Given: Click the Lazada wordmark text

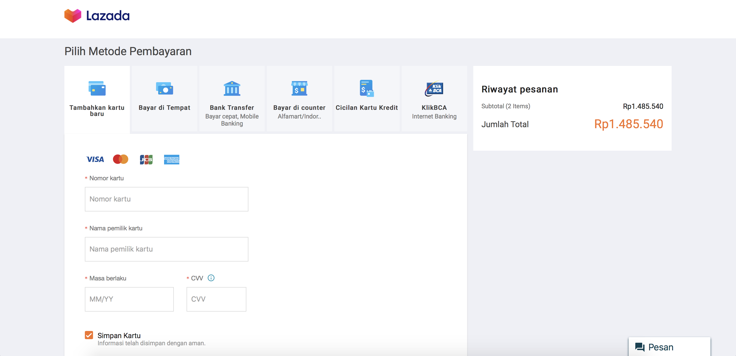Looking at the screenshot, I should (x=108, y=16).
